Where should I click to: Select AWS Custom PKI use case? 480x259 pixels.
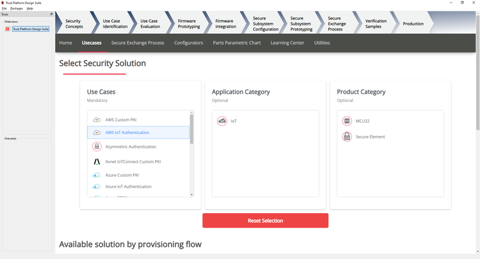[138, 119]
